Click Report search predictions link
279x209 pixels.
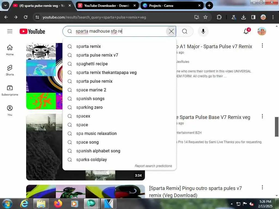tap(153, 166)
